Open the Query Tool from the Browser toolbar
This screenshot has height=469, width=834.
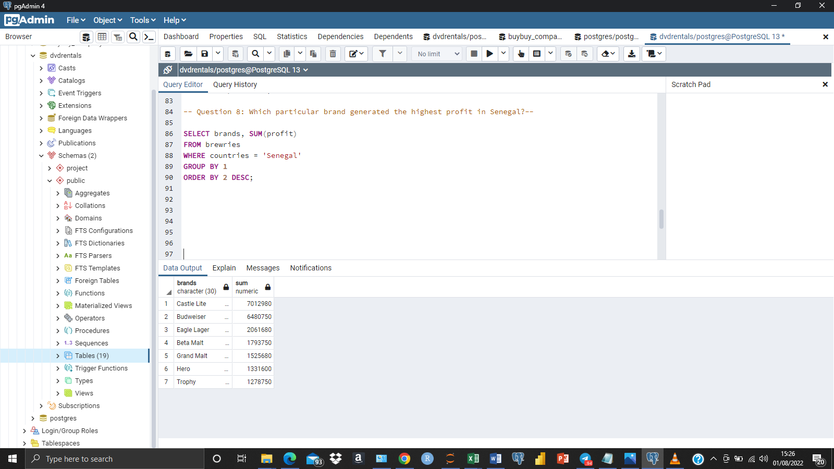point(85,36)
